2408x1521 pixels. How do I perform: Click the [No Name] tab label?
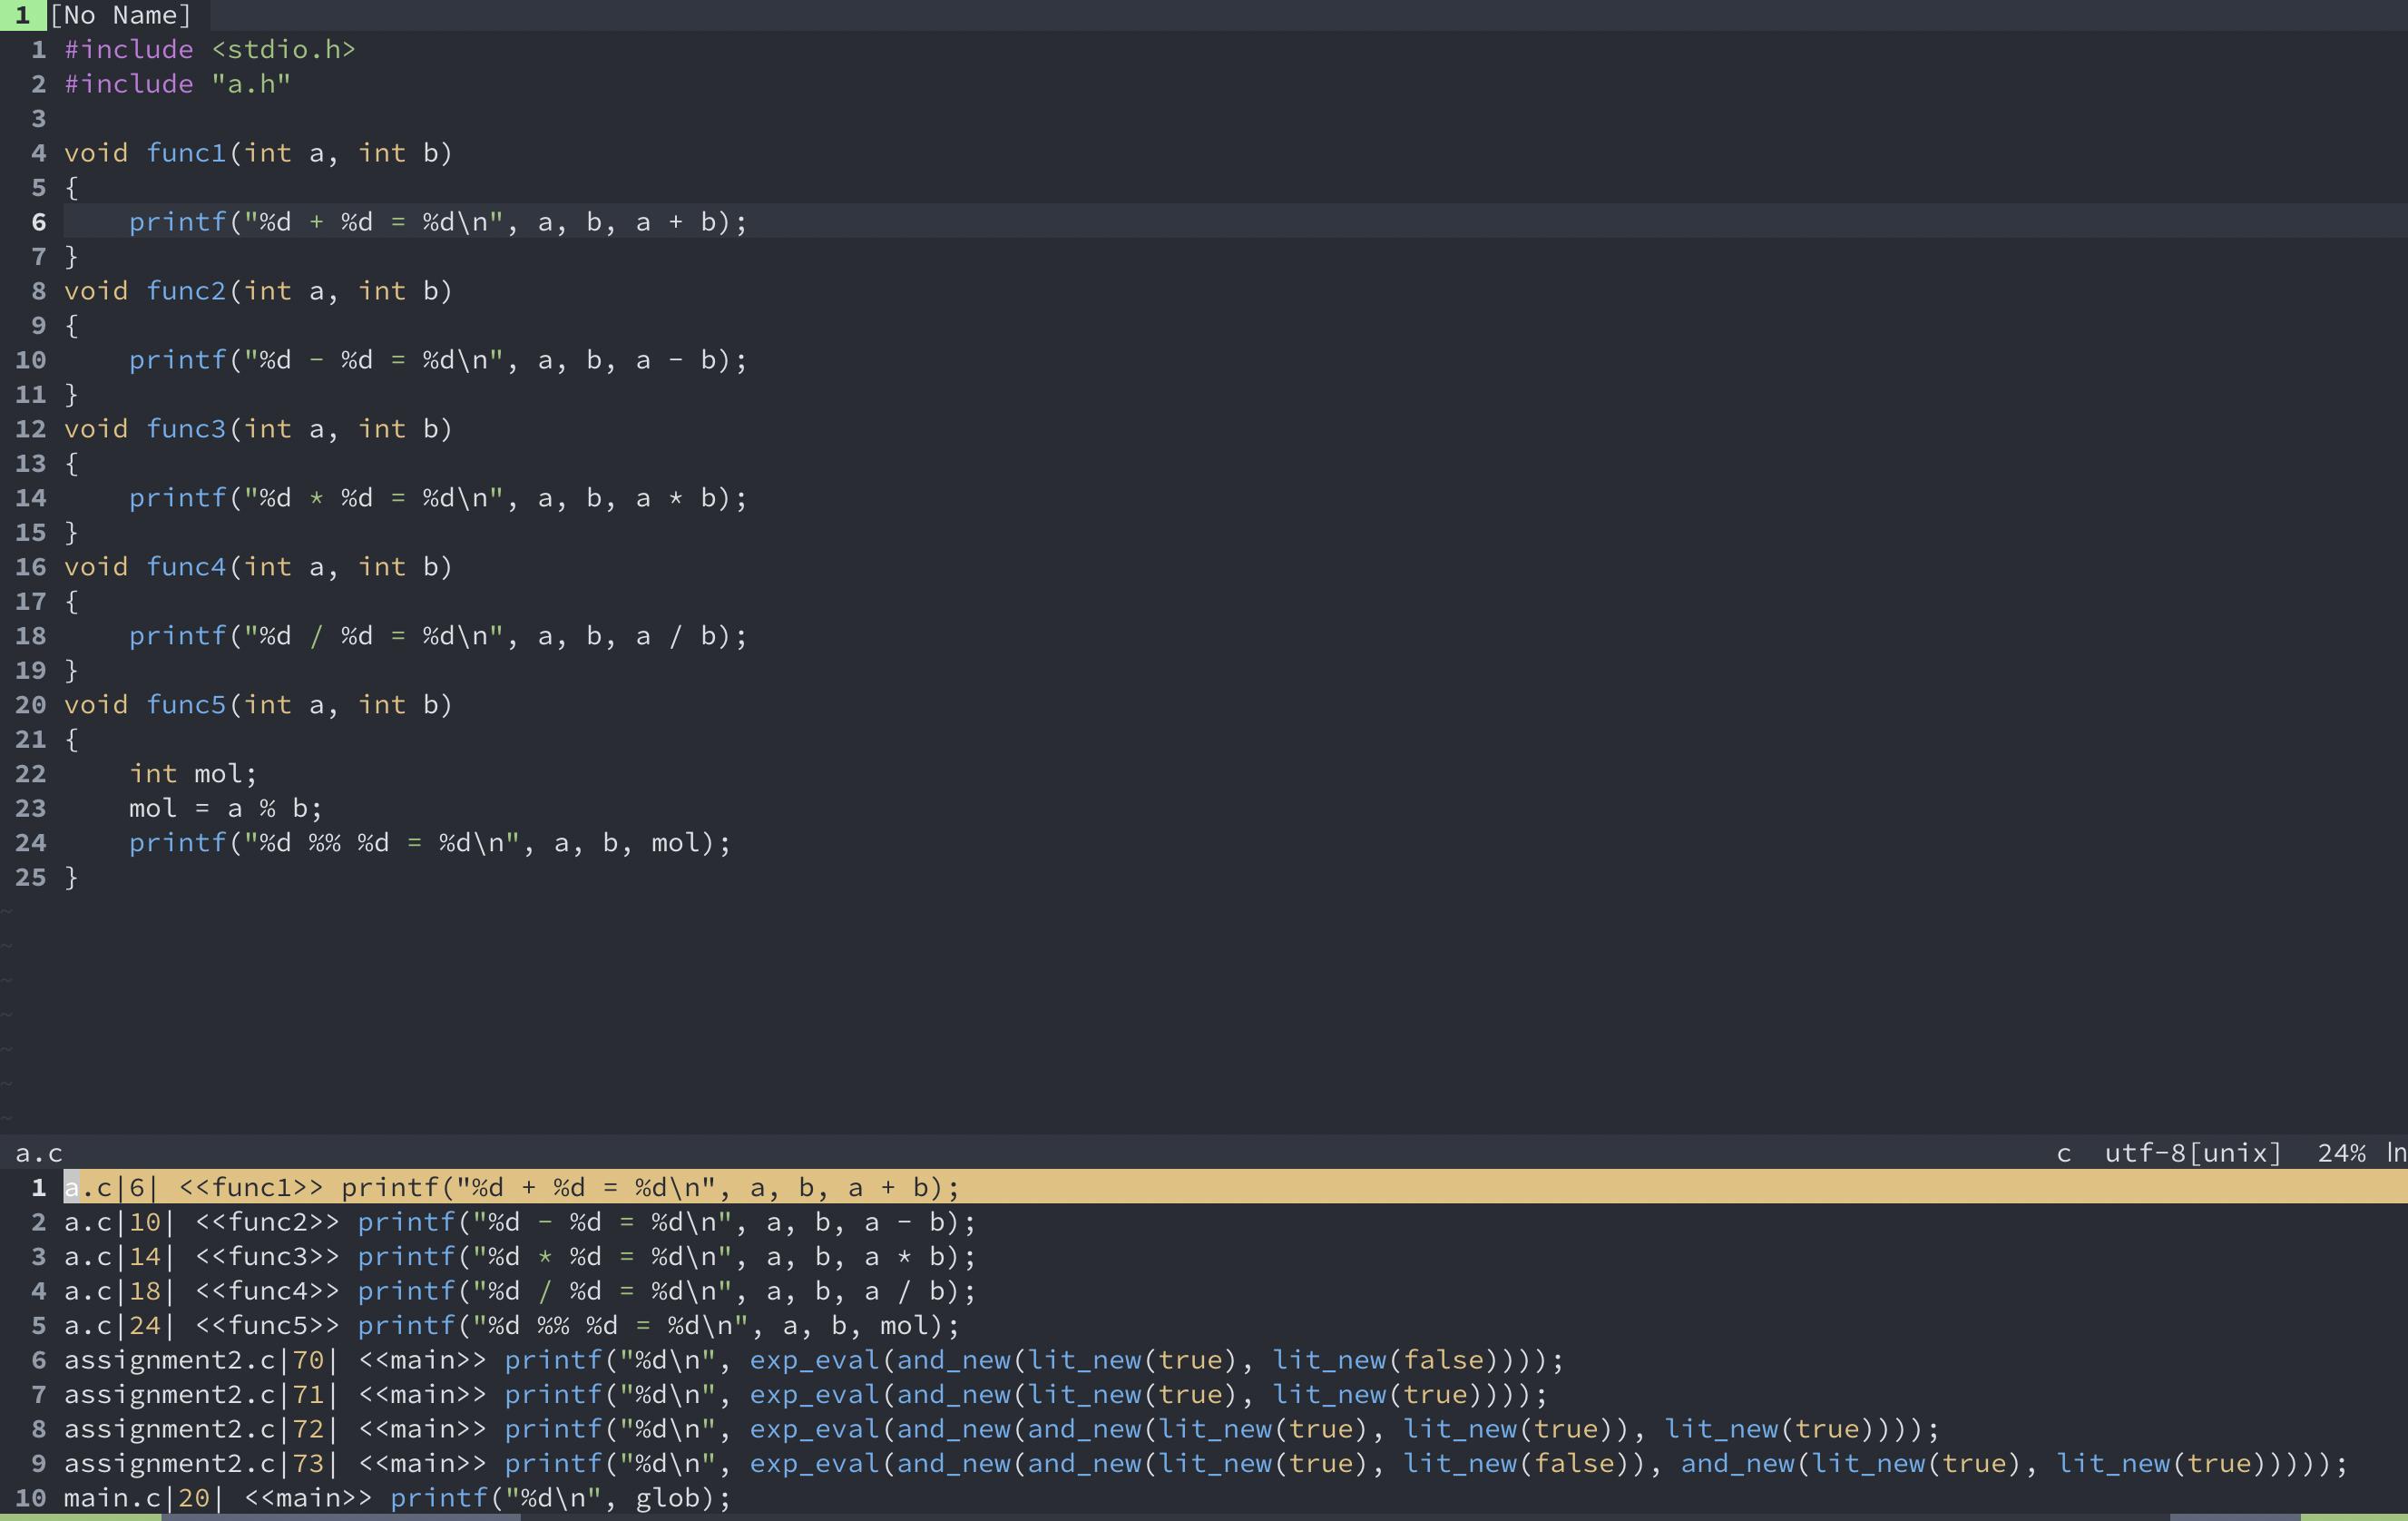click(x=120, y=15)
